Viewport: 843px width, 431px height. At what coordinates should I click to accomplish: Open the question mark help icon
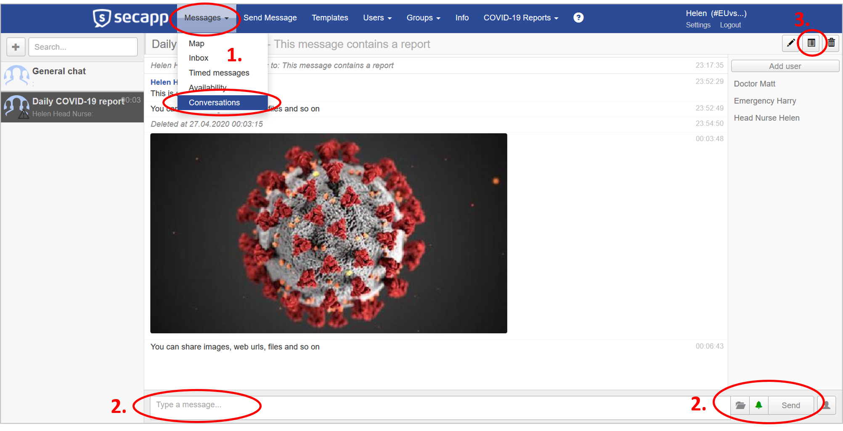578,18
